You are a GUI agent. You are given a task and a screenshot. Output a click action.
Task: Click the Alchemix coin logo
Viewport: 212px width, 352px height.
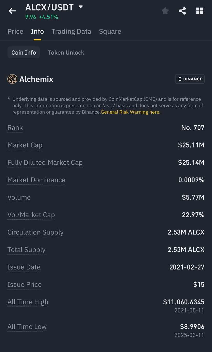[12, 79]
